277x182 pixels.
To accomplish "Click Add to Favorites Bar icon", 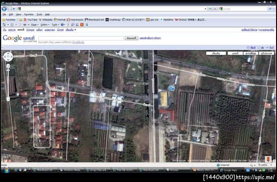I will pos(21,20).
